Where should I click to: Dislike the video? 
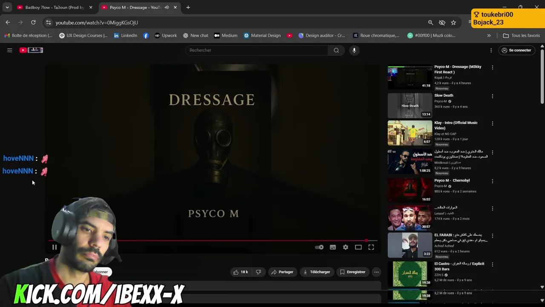[x=258, y=272]
